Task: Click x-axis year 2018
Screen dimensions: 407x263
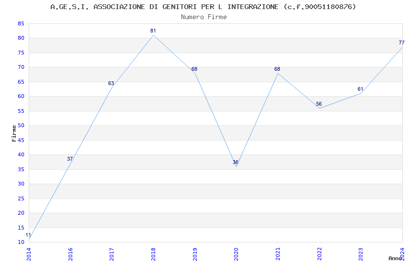Action: pyautogui.click(x=153, y=254)
